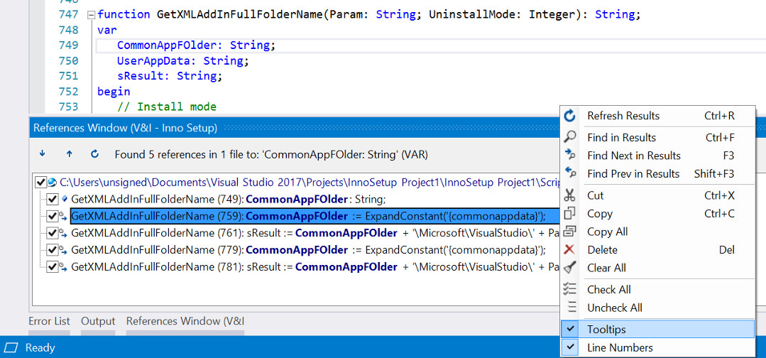
Task: Click reference icon on line 779 result
Action: click(63, 250)
